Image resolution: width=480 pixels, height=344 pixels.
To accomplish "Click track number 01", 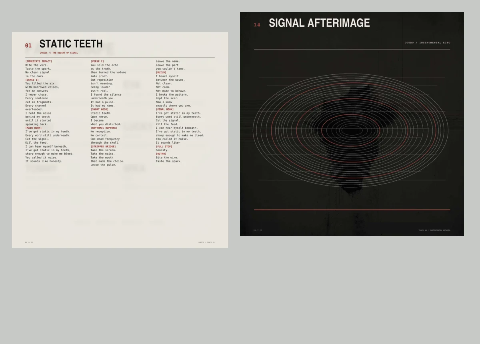I will coord(28,46).
